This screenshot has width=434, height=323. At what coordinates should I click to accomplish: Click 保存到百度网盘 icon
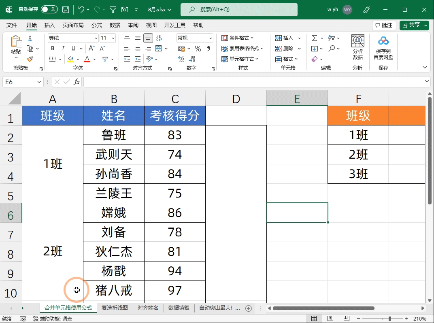point(383,49)
